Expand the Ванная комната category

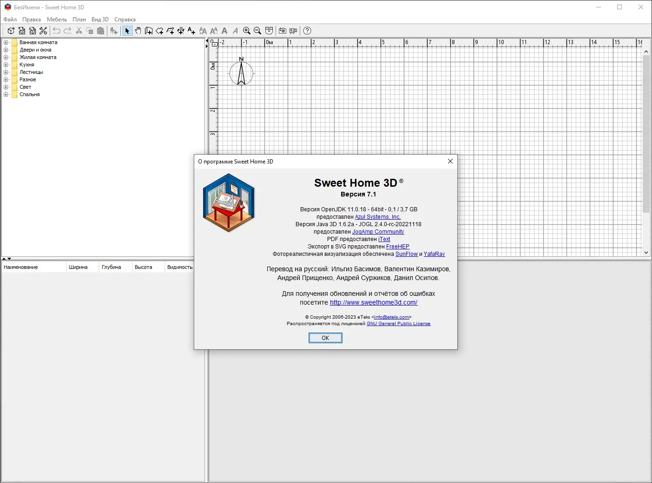click(6, 42)
